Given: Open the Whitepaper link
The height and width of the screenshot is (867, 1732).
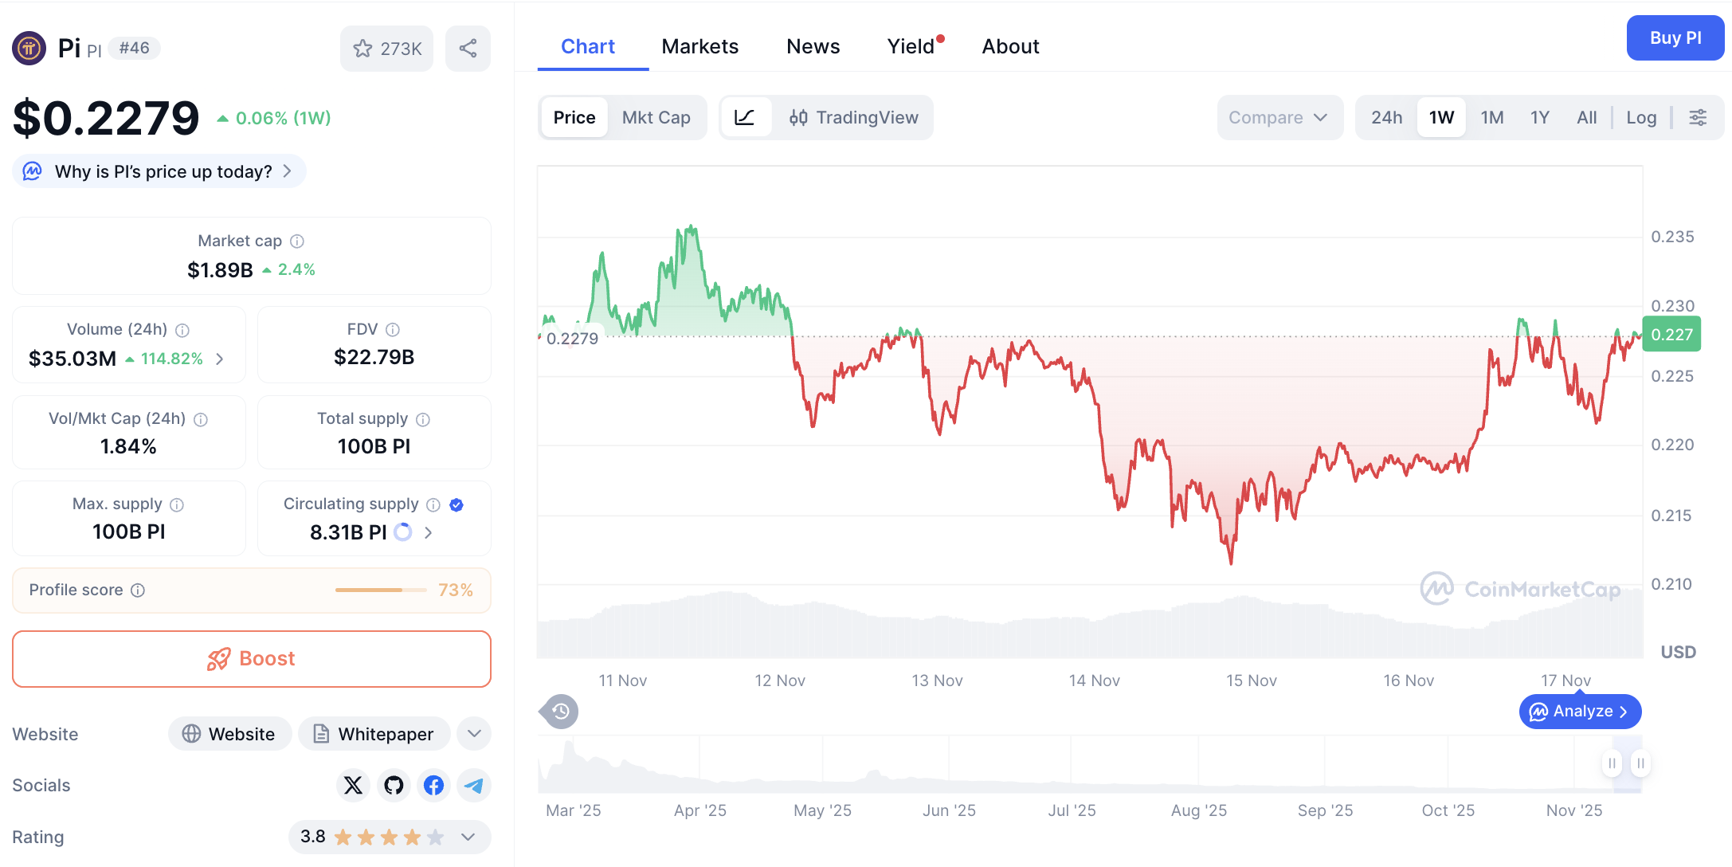Looking at the screenshot, I should (374, 733).
